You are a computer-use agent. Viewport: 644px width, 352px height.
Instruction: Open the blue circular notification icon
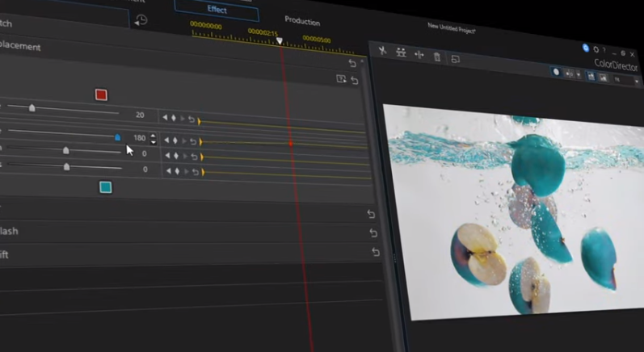[586, 48]
